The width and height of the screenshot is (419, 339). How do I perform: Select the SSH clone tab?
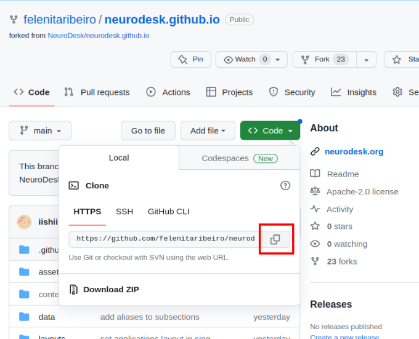(x=124, y=212)
